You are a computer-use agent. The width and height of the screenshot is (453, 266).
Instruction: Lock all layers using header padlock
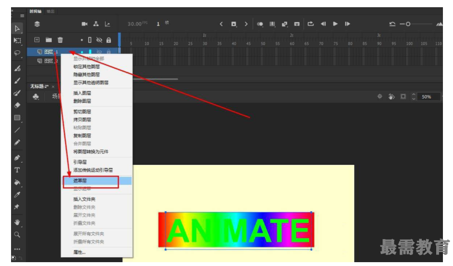tap(108, 40)
